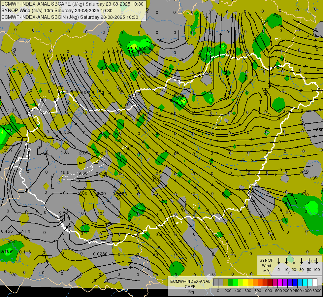Pick the dark red swatch in the CAPE scale
The image size is (323, 297).
point(270,282)
